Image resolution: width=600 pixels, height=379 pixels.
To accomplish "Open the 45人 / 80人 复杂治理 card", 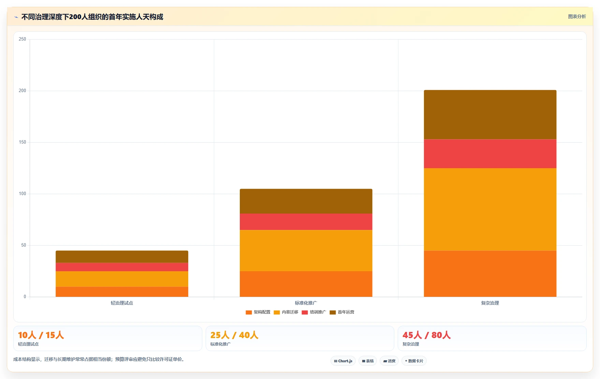I will coord(492,338).
